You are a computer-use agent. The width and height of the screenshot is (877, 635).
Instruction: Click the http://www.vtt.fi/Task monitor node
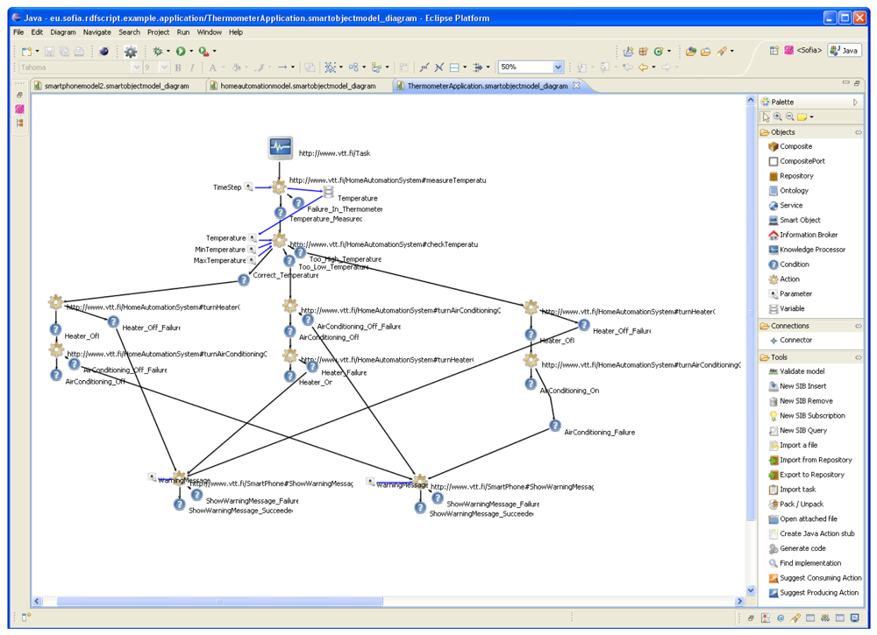coord(281,148)
